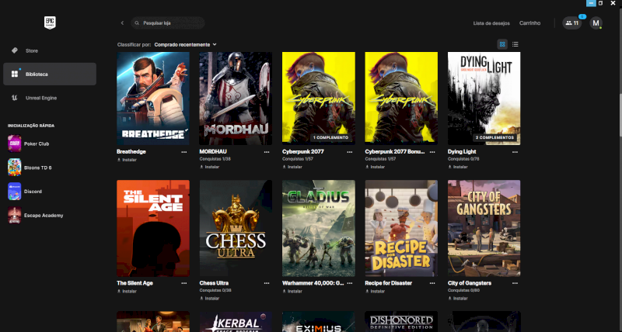The height and width of the screenshot is (332, 622).
Task: Open Dying Light options menu (three dots)
Action: coord(515,152)
